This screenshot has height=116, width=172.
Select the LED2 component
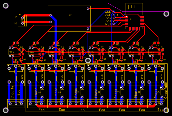(x=136, y=43)
